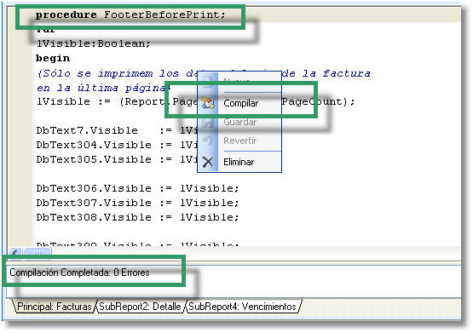Select Revertir in the context menu
The image size is (473, 333).
click(x=239, y=141)
